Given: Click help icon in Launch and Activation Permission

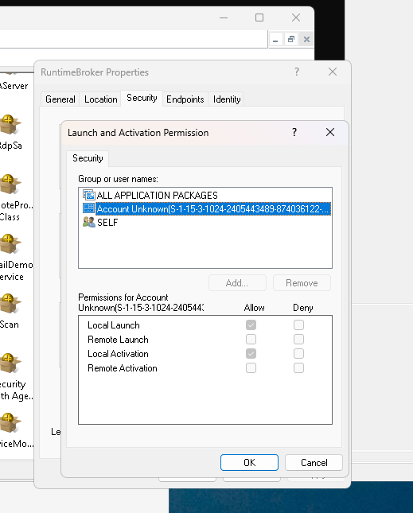Looking at the screenshot, I should click(294, 132).
